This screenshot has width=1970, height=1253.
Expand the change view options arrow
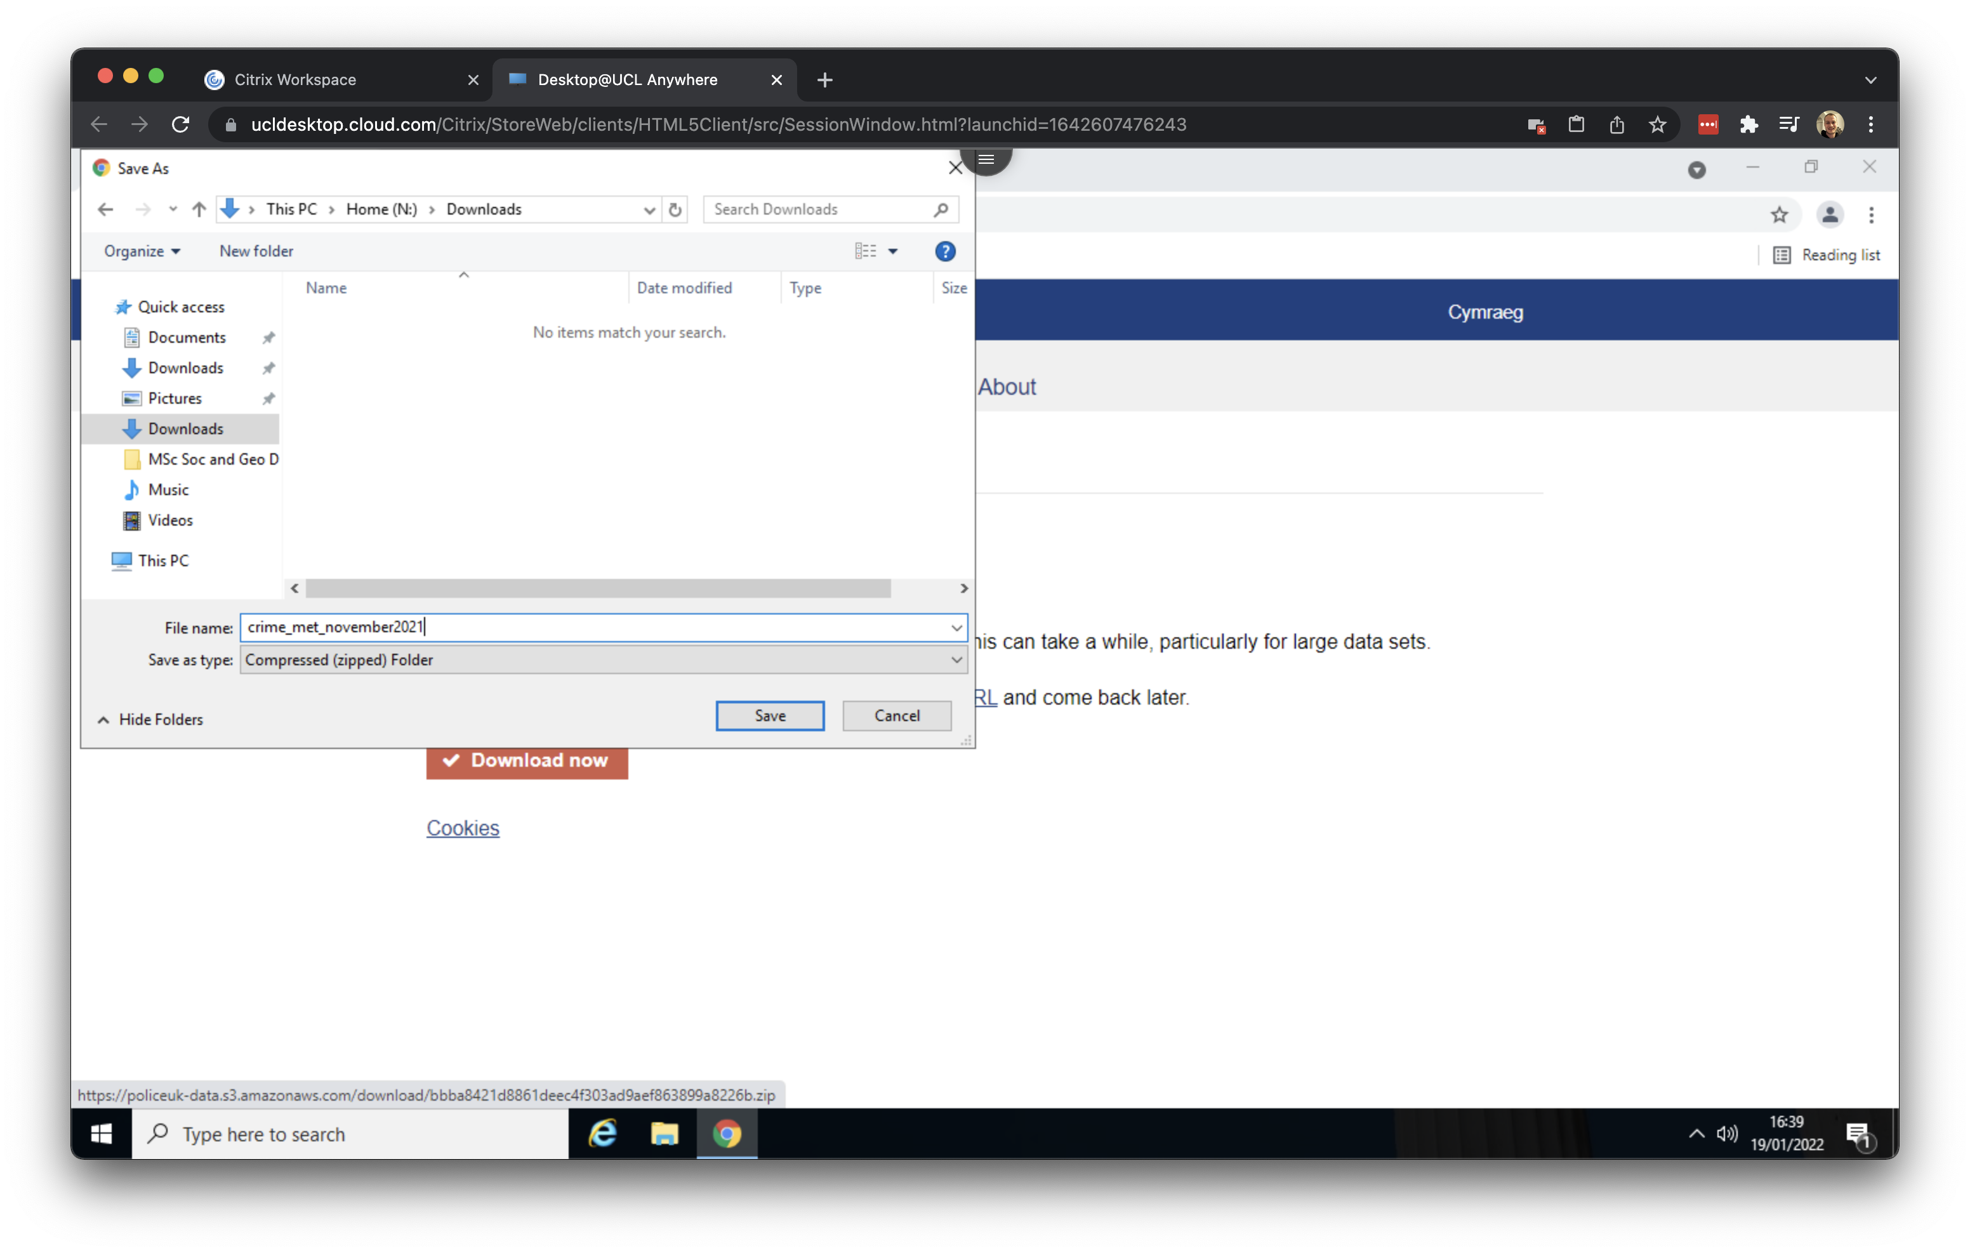894,251
